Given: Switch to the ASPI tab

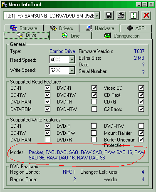Looking at the screenshot, I should [x=136, y=28].
